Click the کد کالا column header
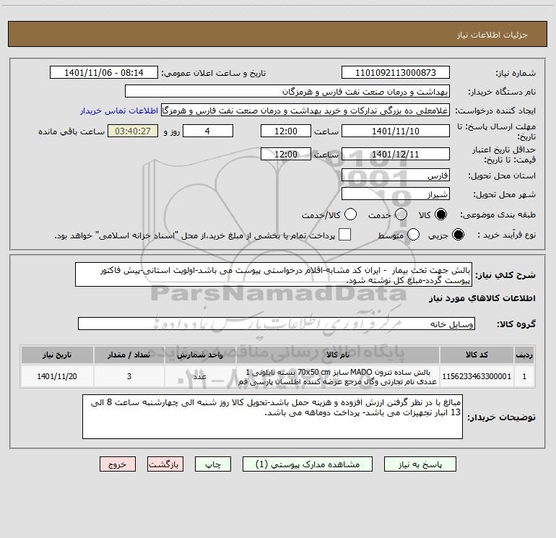 [x=477, y=355]
